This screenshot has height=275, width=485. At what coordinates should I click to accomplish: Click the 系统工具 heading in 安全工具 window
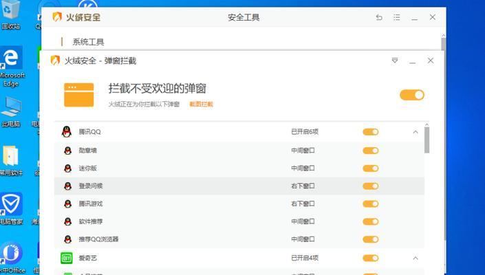click(x=88, y=42)
